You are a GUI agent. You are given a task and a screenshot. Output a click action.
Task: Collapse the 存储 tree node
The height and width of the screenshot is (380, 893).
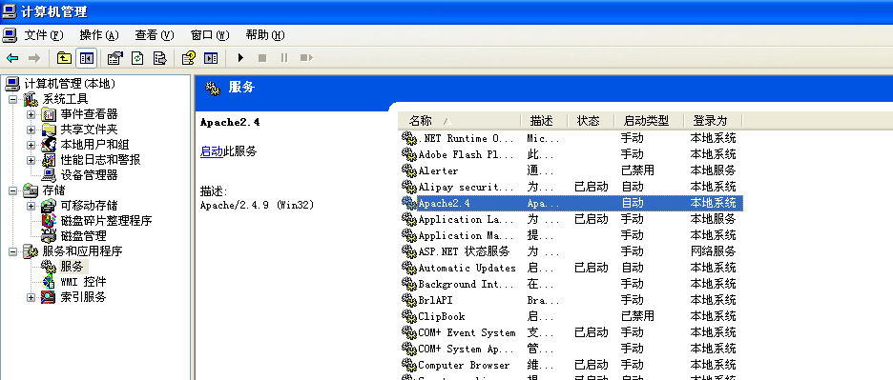point(12,190)
